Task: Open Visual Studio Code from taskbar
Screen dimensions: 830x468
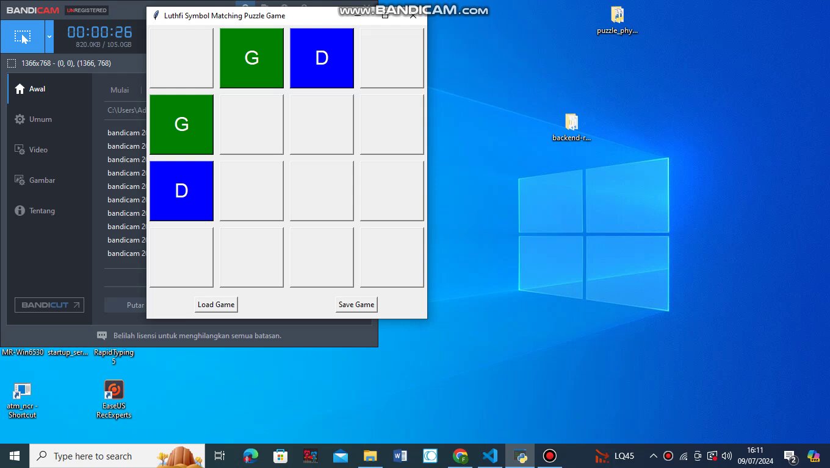Action: (x=489, y=456)
